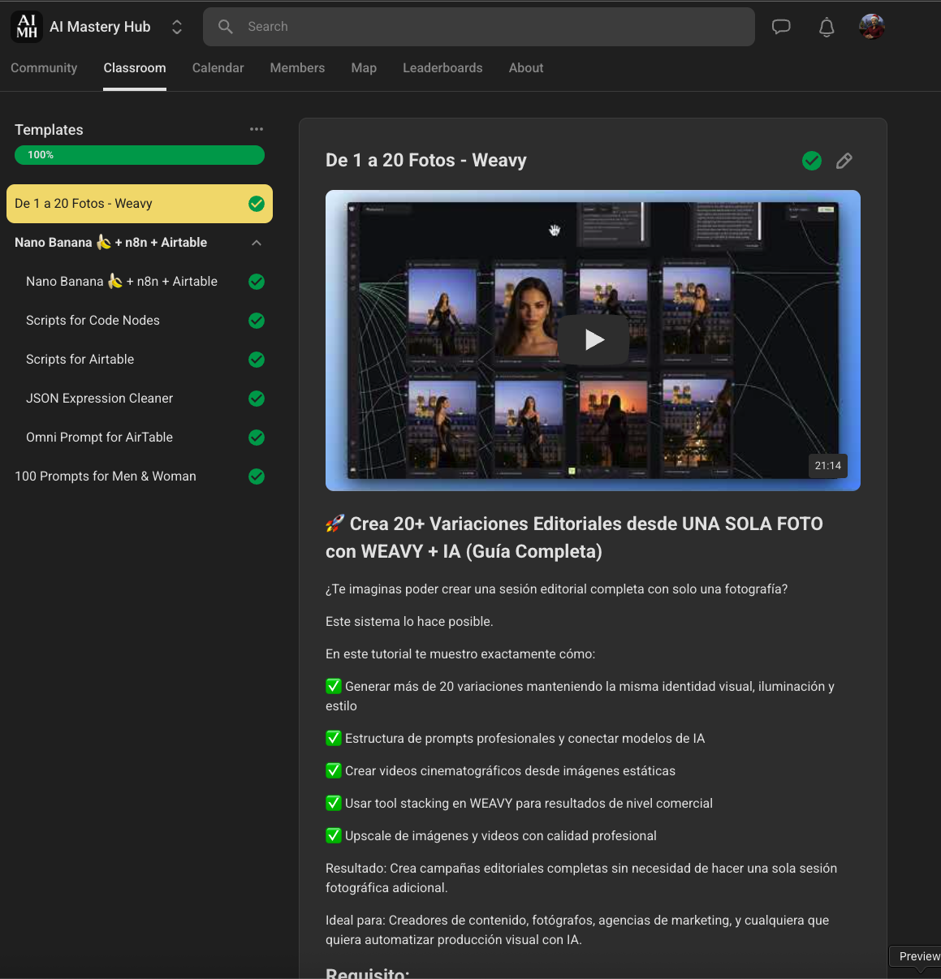Toggle checkmark for Scripts for Airtable

coord(257,360)
